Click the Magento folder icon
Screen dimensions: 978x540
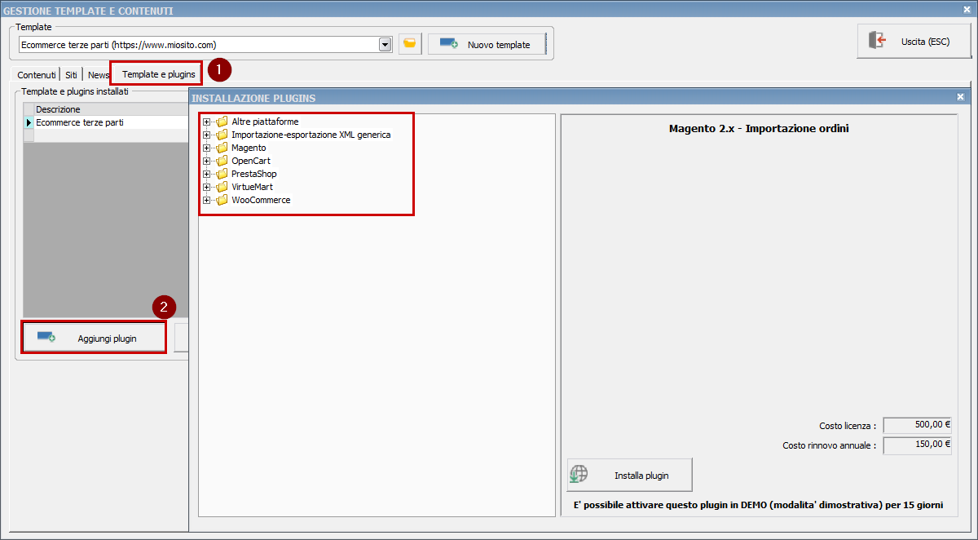[222, 148]
